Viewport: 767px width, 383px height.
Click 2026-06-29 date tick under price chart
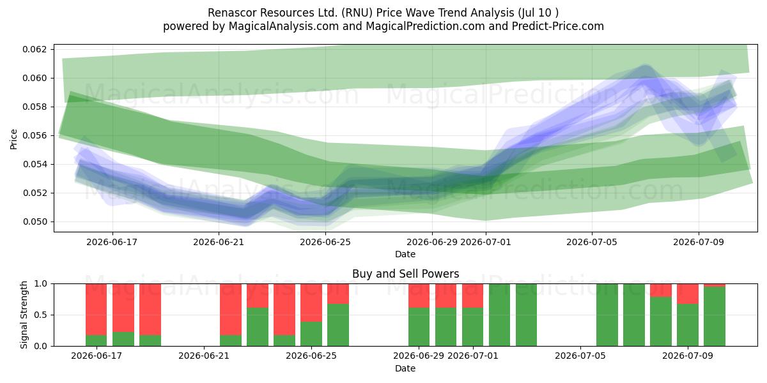click(x=432, y=242)
